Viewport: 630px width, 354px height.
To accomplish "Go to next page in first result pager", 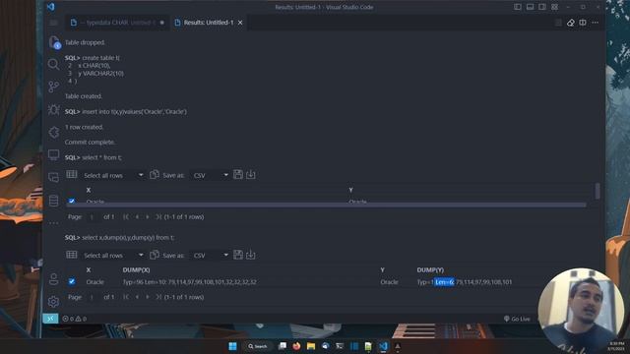I will click(x=148, y=216).
